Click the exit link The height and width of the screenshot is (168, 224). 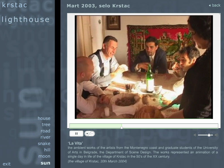(6, 164)
